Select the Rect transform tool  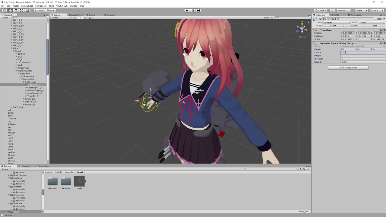27,10
